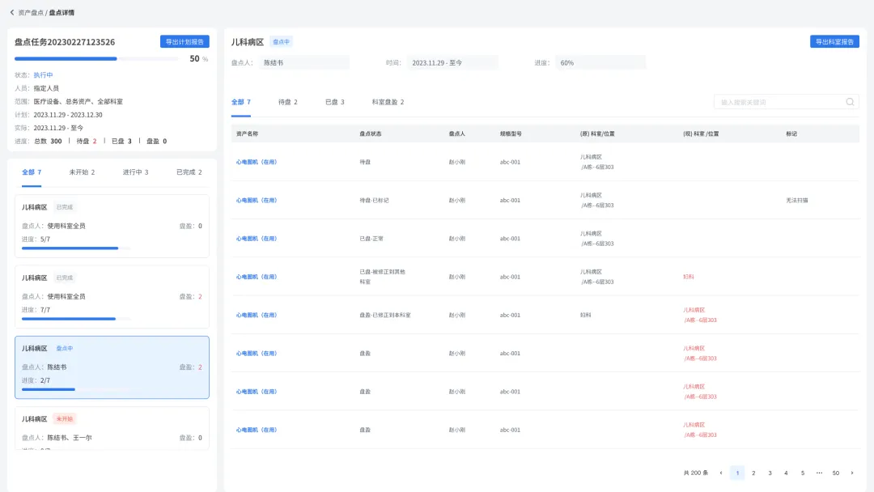
Task: Click the 时间 field showing 2023.11.29 - 至今
Action: 452,63
